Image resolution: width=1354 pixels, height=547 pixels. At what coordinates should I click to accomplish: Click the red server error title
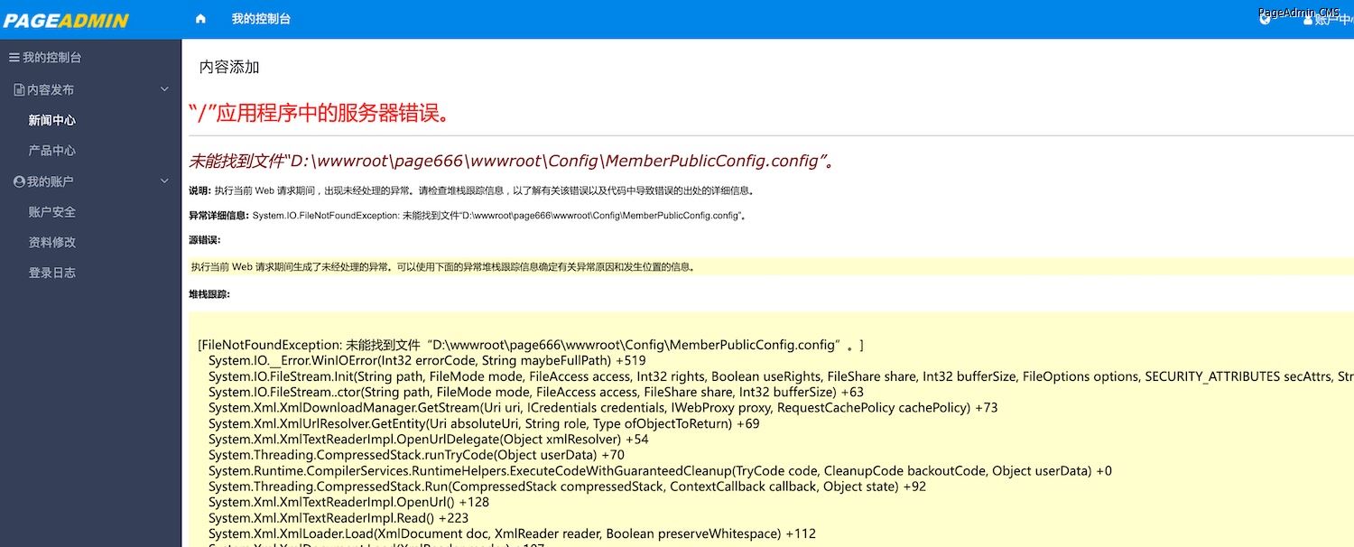(x=318, y=114)
